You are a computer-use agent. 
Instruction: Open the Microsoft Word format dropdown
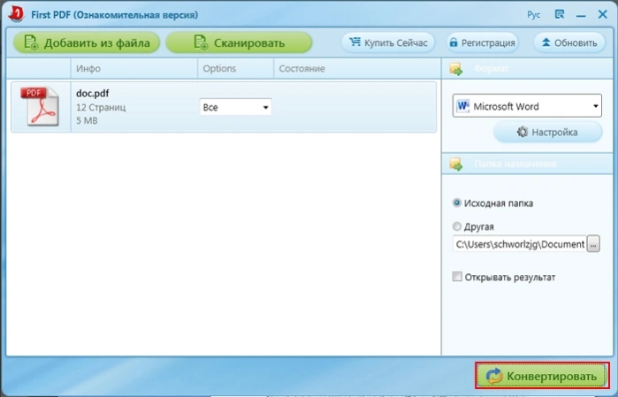click(x=527, y=105)
